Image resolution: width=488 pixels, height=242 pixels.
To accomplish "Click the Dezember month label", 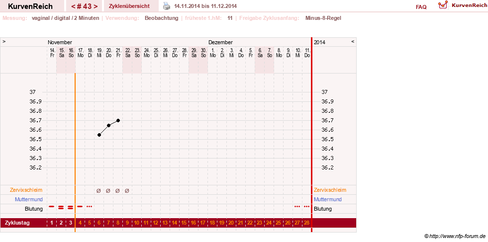I will click(221, 42).
